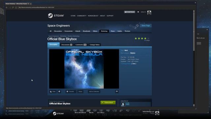The width and height of the screenshot is (211, 119).
Task: Click the Store Page button
Action: tap(146, 25)
